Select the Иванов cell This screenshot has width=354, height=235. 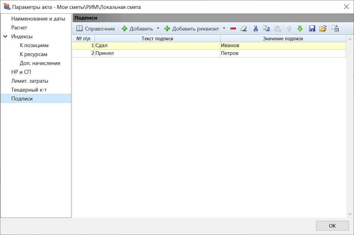tap(283, 46)
